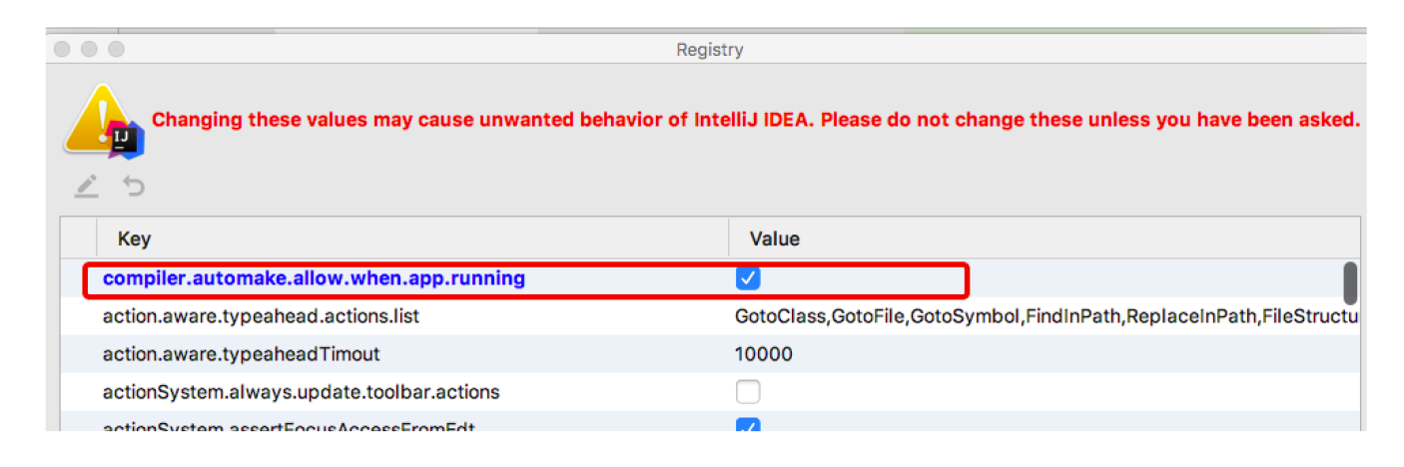
Task: Click the vertical scrollbar thumb
Action: (x=1350, y=283)
